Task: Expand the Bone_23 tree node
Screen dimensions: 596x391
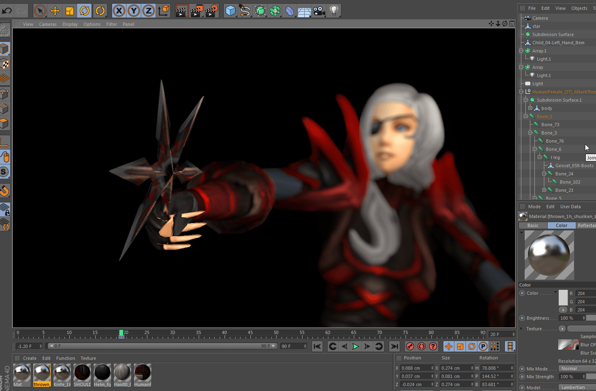Action: point(544,190)
